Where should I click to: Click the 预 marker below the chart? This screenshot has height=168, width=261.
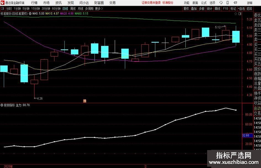(x=85, y=101)
